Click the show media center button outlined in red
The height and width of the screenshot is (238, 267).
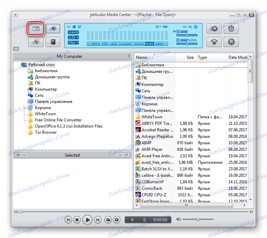coord(36,28)
